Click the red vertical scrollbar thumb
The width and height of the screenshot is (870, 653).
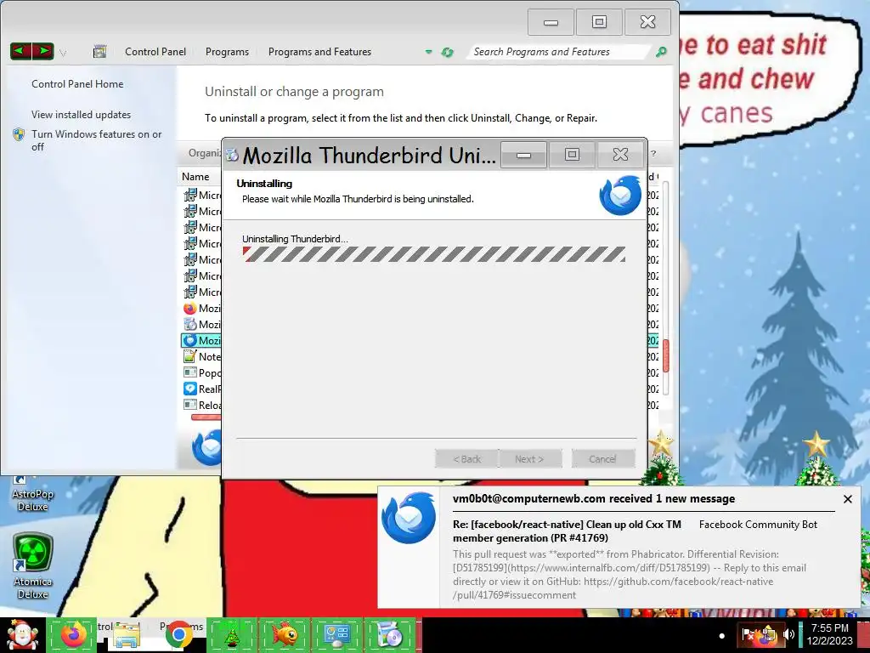tap(665, 355)
